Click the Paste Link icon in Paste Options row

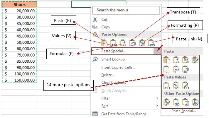pos(151,43)
